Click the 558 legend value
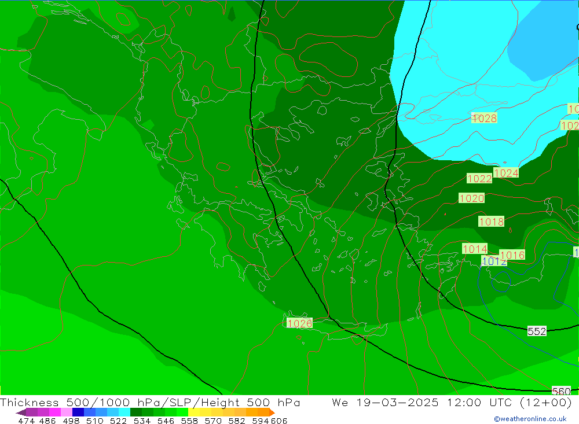The width and height of the screenshot is (579, 424). [x=189, y=421]
